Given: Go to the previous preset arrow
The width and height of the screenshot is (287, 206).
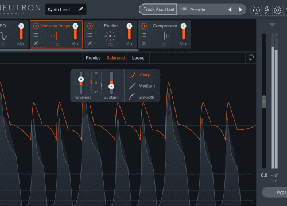Looking at the screenshot, I should (x=230, y=10).
